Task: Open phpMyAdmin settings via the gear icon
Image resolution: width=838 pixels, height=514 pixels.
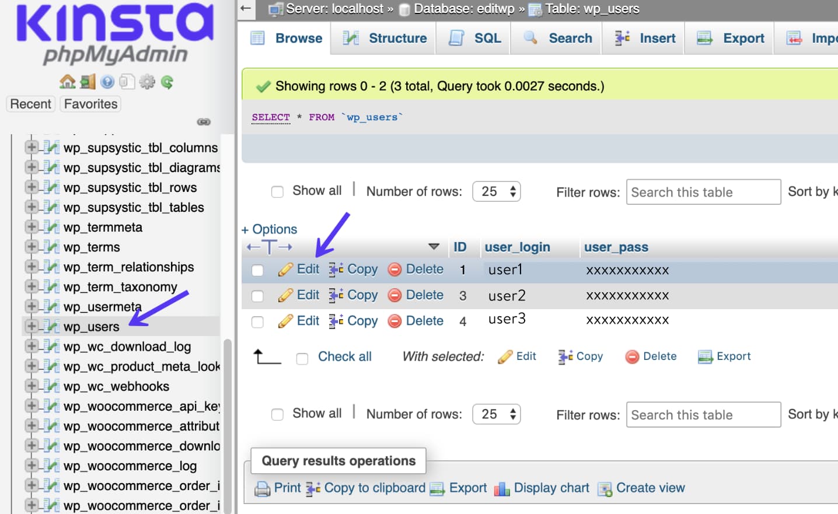Action: [147, 82]
